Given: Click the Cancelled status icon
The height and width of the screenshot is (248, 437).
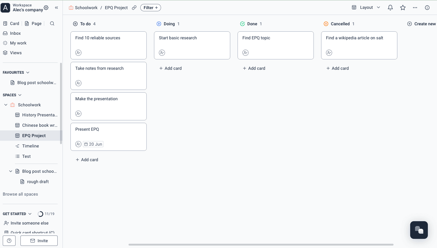Looking at the screenshot, I should coord(326,24).
